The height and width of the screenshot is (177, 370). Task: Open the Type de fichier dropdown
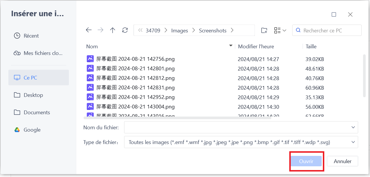coord(353,142)
